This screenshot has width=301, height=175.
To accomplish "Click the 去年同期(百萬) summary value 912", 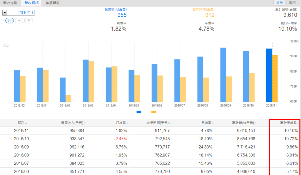I will pos(210,15).
